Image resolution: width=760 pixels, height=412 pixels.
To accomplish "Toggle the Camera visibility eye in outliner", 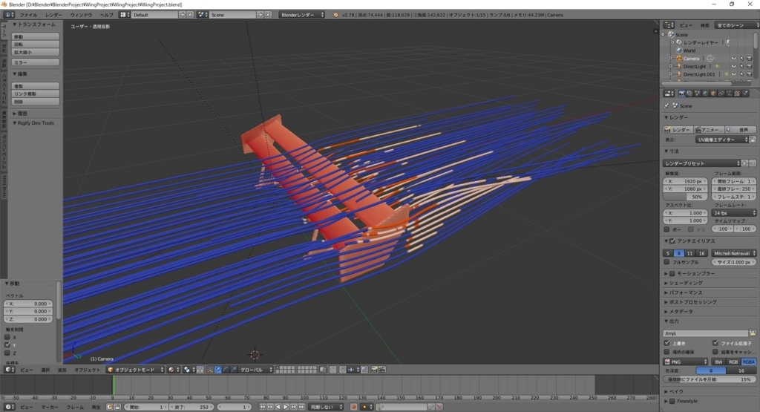I will [734, 58].
